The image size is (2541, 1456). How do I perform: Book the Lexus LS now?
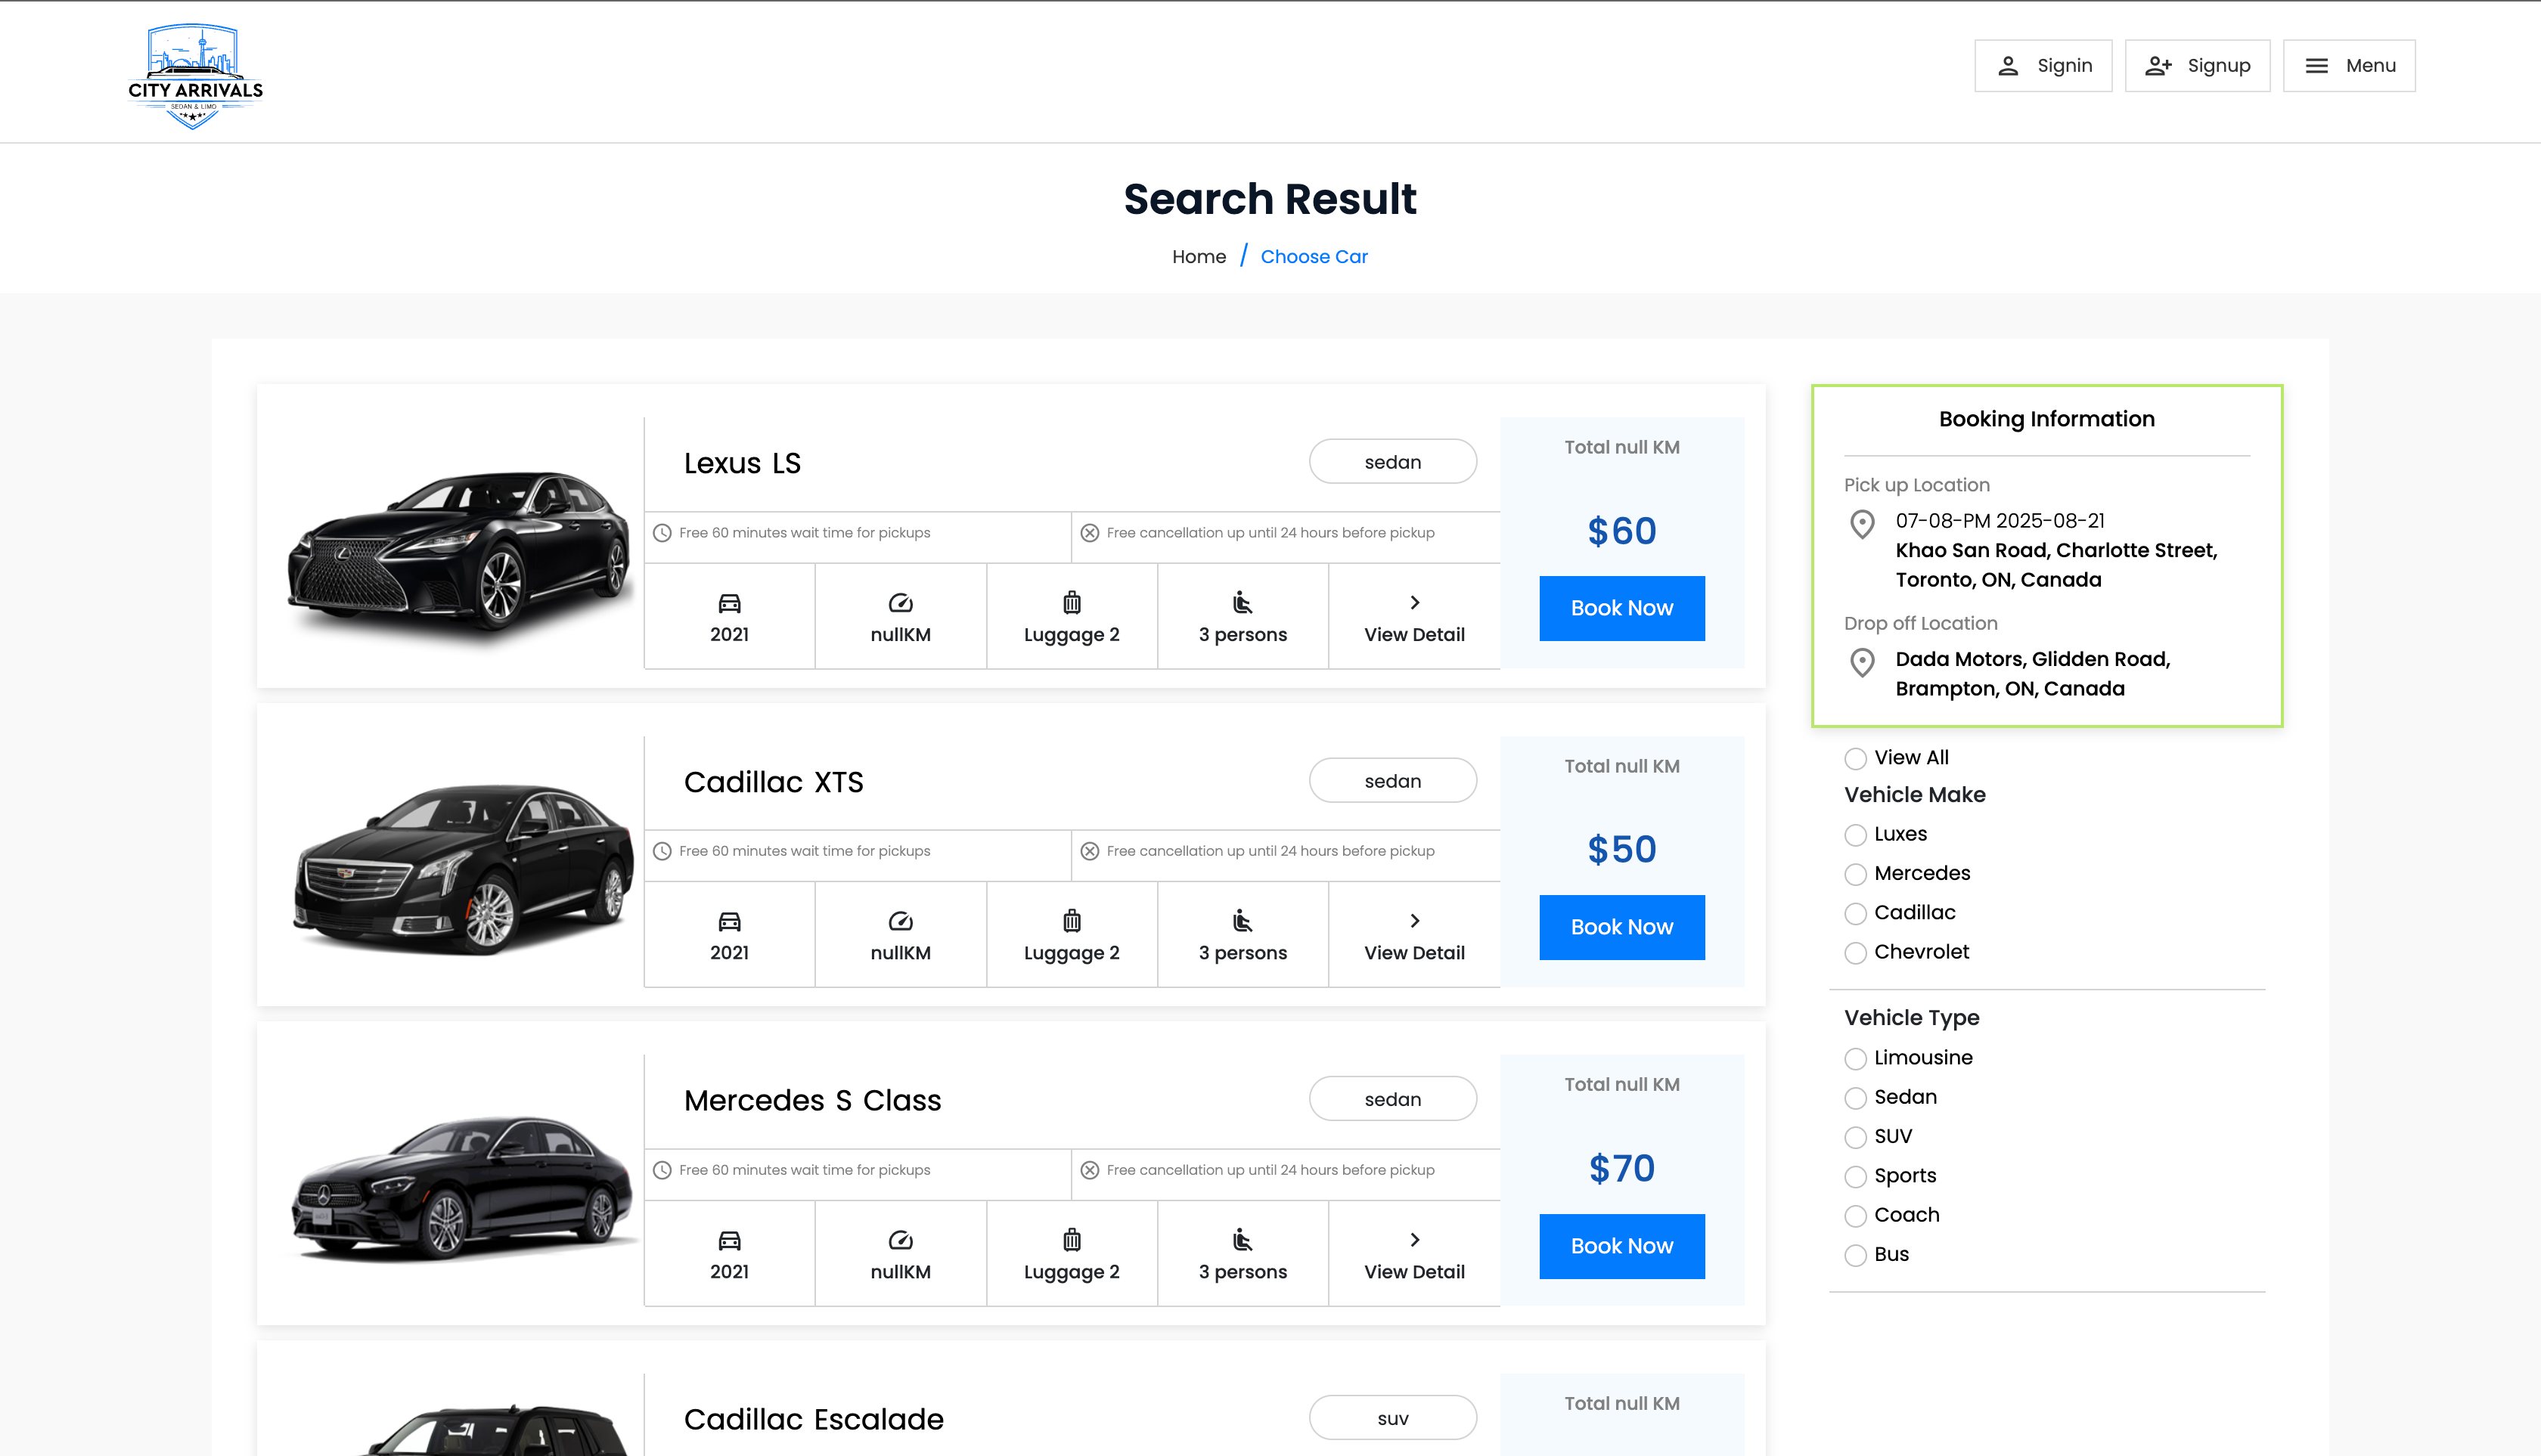1621,608
